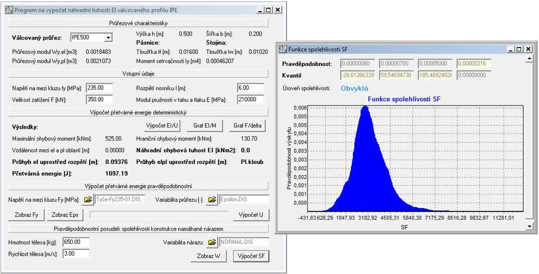The width and height of the screenshot is (539, 274).
Task: Click the Průřezové charakteristiky section header
Action: (138, 23)
